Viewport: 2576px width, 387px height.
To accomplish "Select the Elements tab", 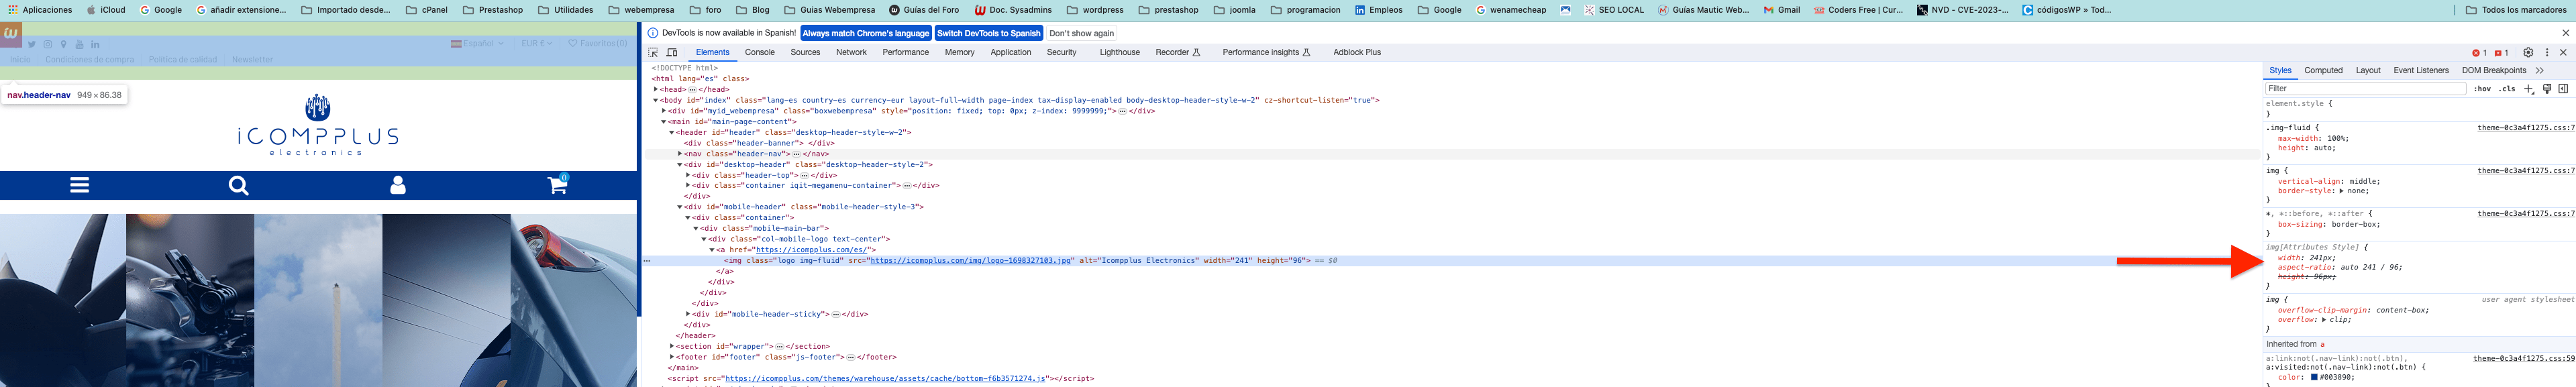I will tap(712, 53).
